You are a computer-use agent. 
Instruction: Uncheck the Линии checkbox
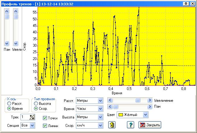(45, 126)
